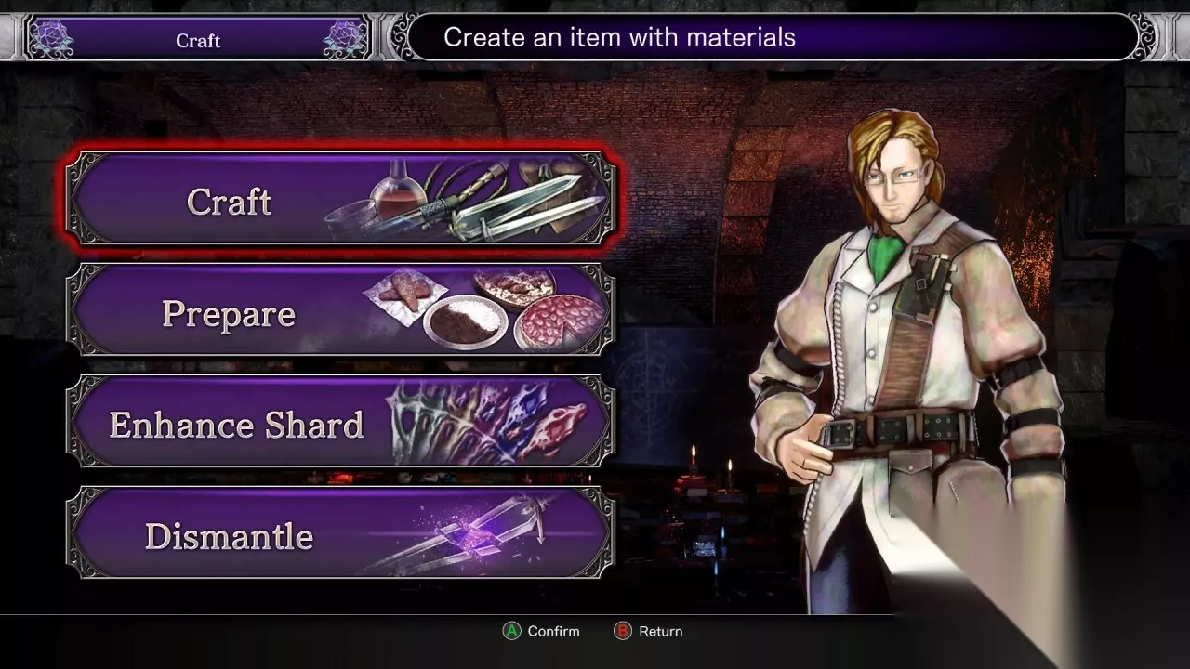The image size is (1190, 669).
Task: Open the Prepare menu option
Action: pyautogui.click(x=340, y=310)
